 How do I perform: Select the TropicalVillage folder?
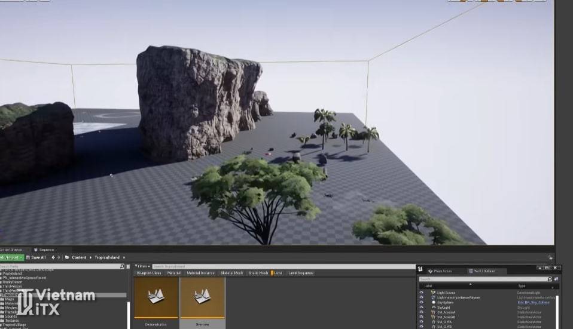coord(14,325)
